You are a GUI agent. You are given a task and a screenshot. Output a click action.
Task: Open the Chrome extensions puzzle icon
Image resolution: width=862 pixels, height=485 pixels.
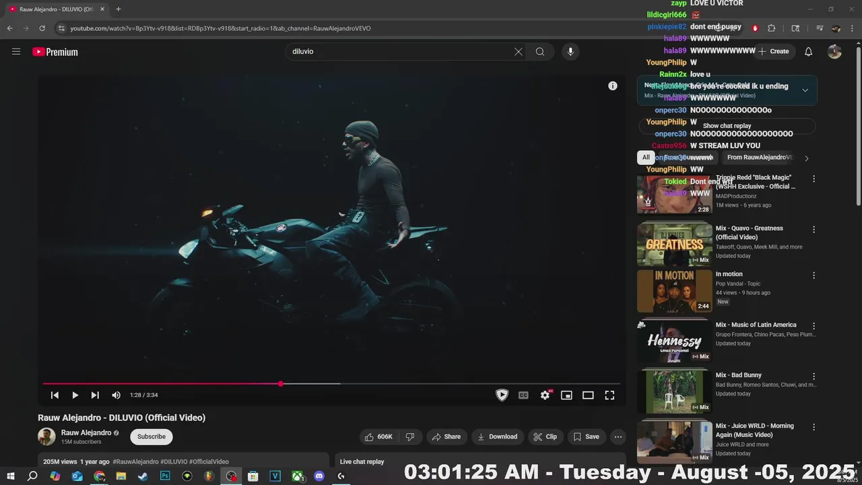click(x=772, y=28)
